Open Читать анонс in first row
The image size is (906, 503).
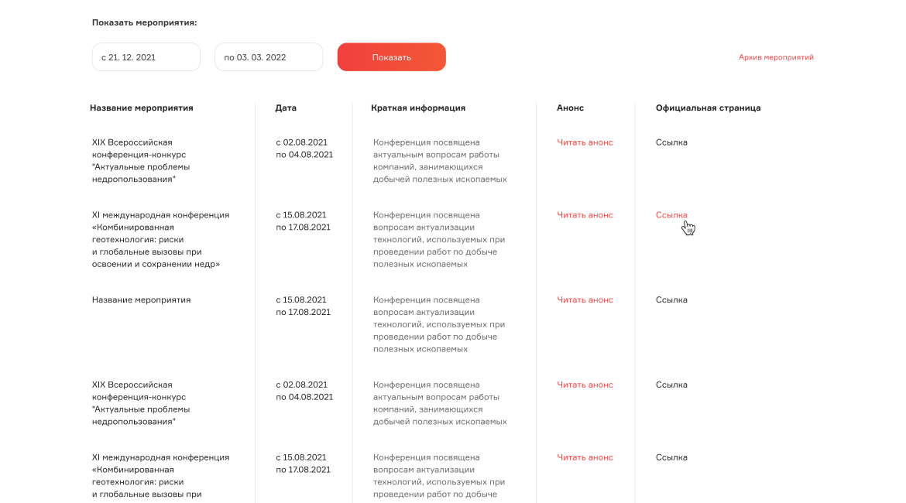[x=585, y=142]
